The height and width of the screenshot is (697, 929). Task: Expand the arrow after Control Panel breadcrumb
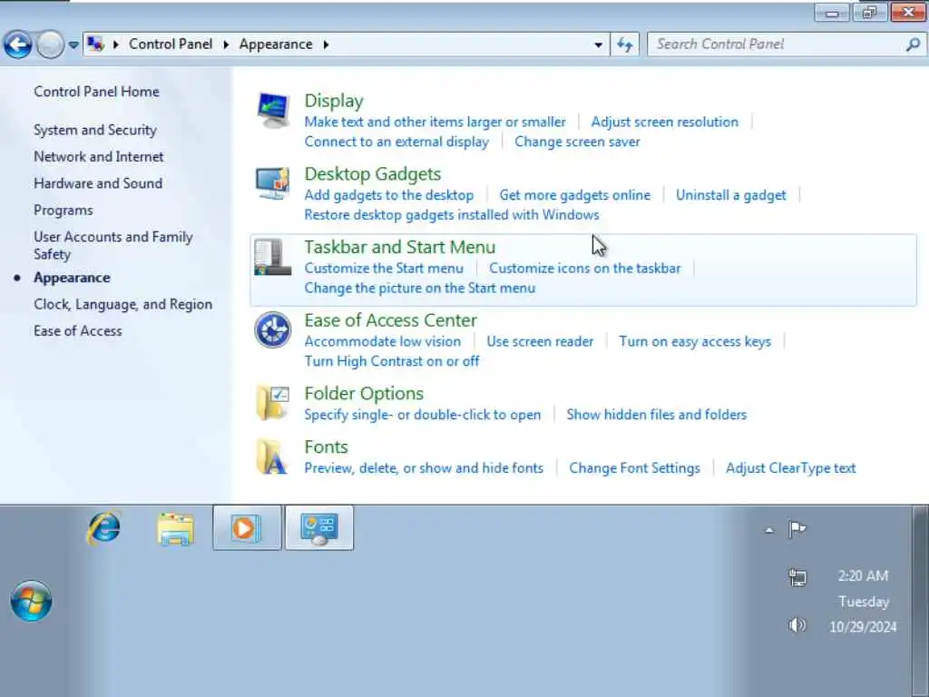pyautogui.click(x=226, y=44)
